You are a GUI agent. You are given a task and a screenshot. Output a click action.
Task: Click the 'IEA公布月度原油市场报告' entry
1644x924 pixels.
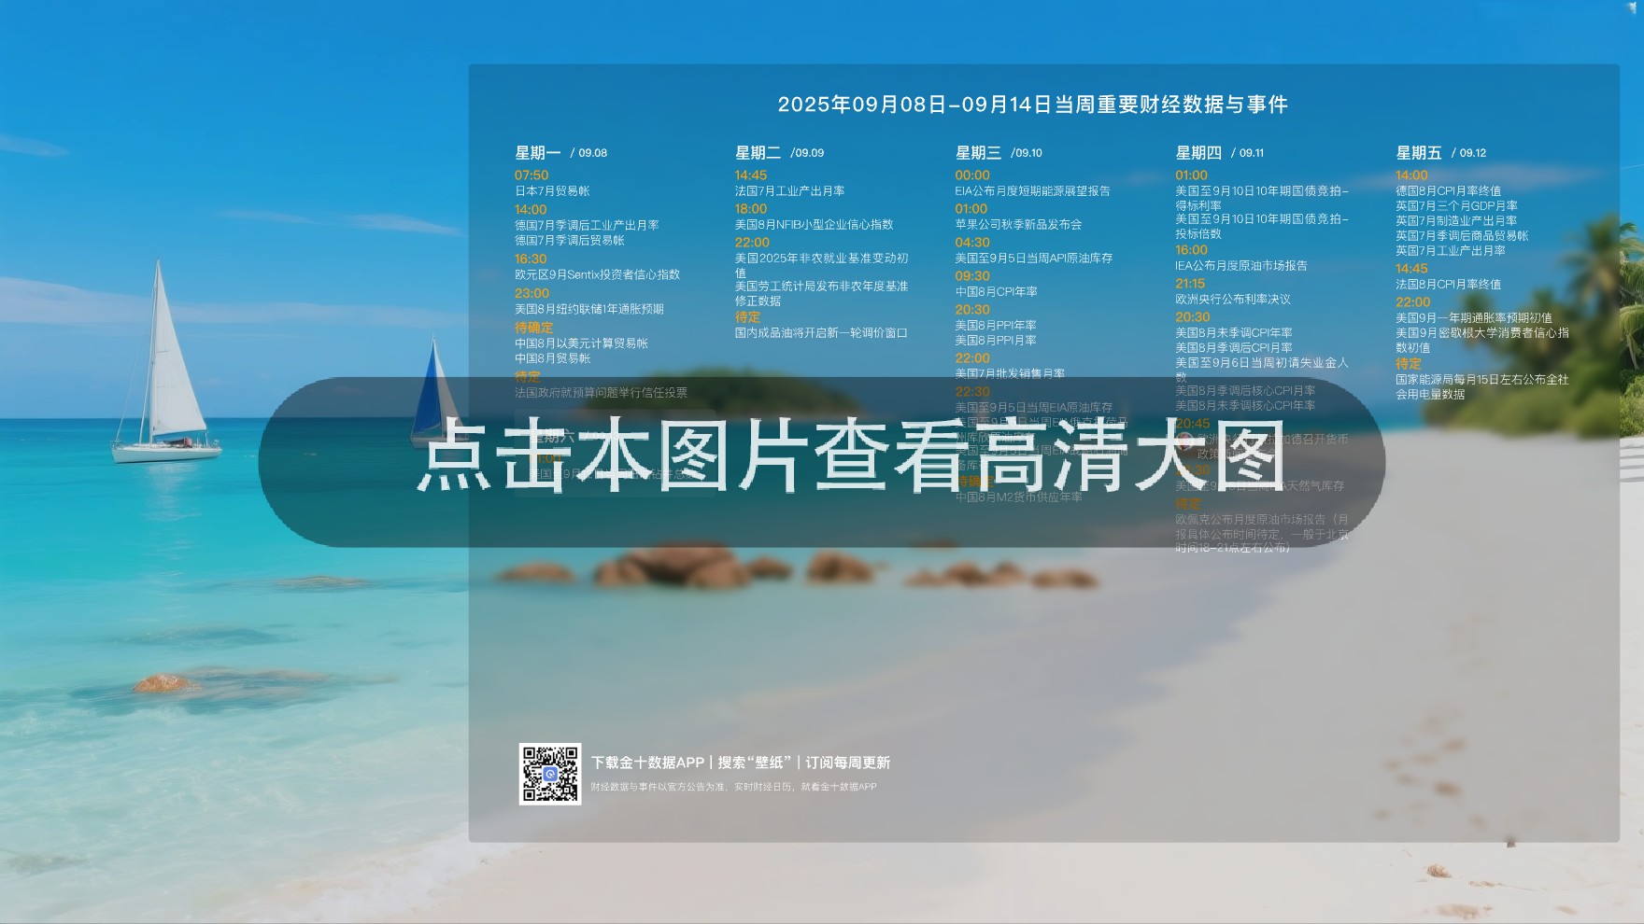[x=1240, y=266]
